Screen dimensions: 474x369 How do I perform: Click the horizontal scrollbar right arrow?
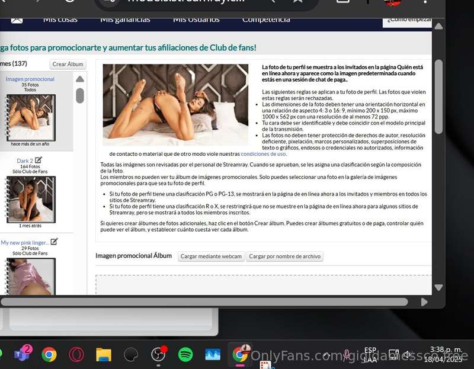point(424,302)
